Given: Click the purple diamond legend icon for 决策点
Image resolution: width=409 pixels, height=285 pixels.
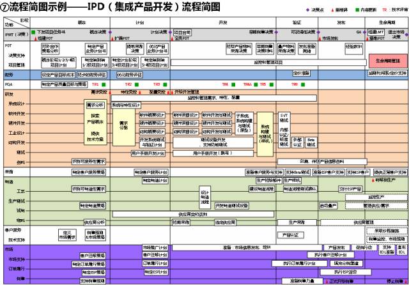Looking at the screenshot, I should click(x=307, y=10).
